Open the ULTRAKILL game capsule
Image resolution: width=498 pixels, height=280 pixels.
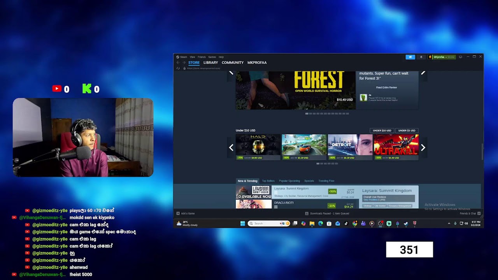[396, 147]
